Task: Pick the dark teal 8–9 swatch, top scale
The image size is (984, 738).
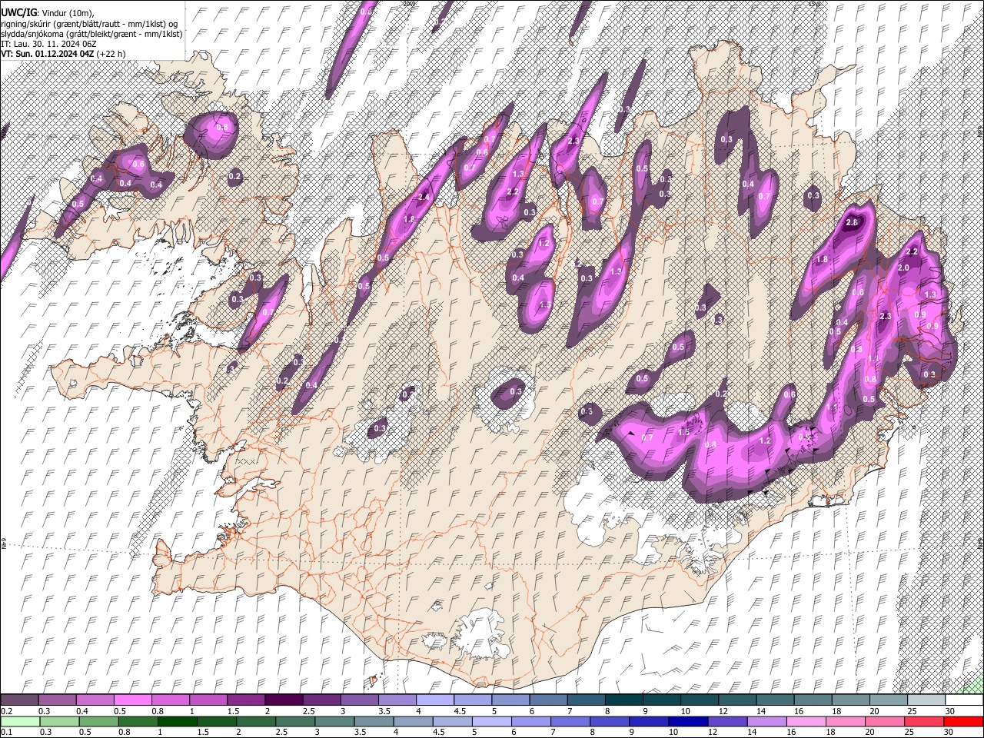Action: (x=624, y=700)
